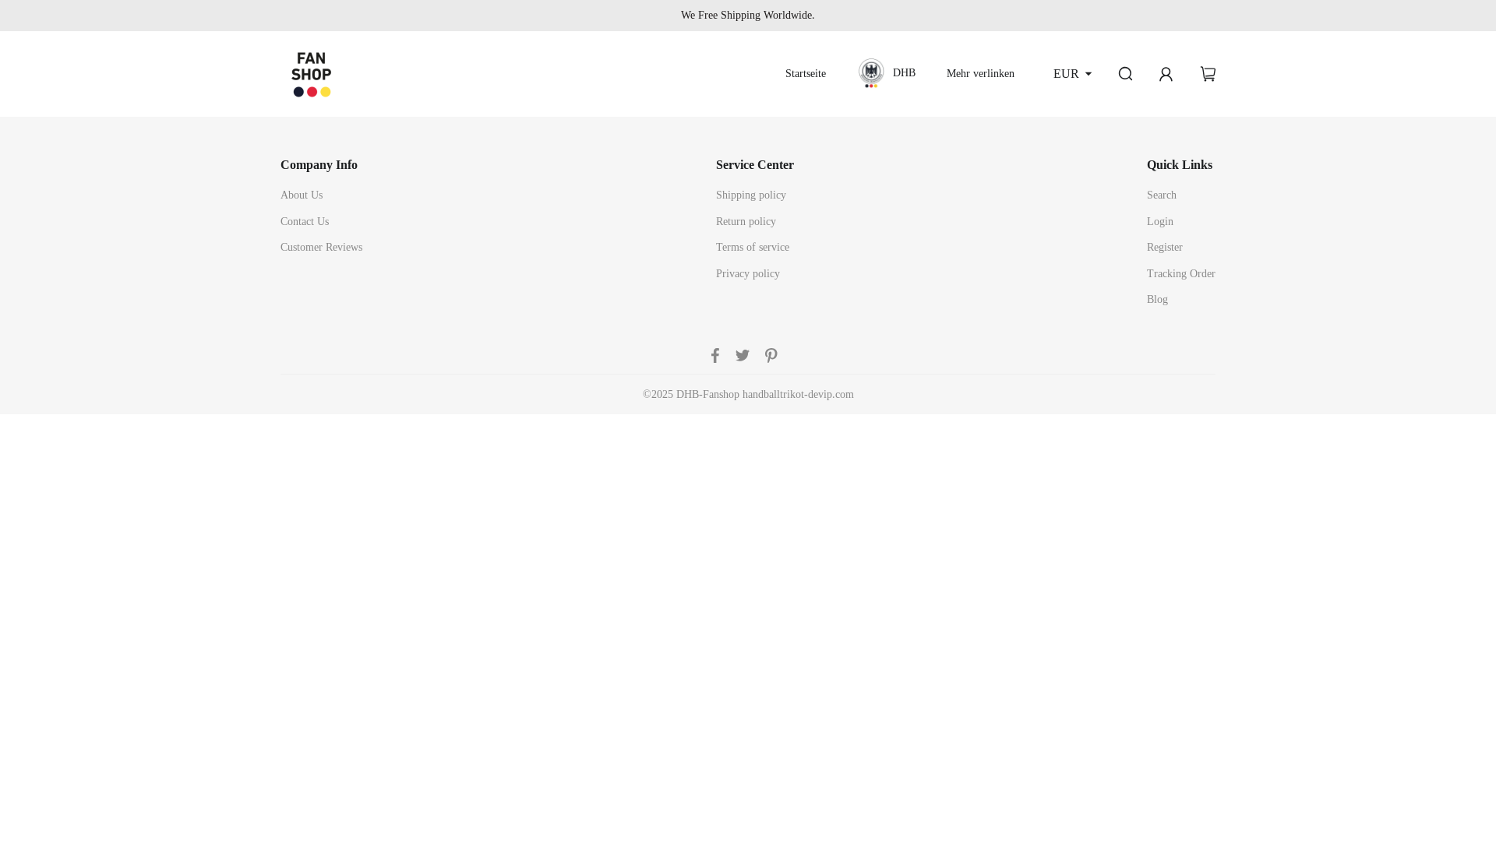Go to Startseite menu item

pos(806,74)
